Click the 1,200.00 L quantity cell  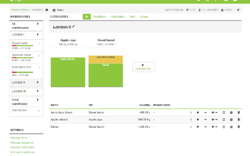click(144, 127)
